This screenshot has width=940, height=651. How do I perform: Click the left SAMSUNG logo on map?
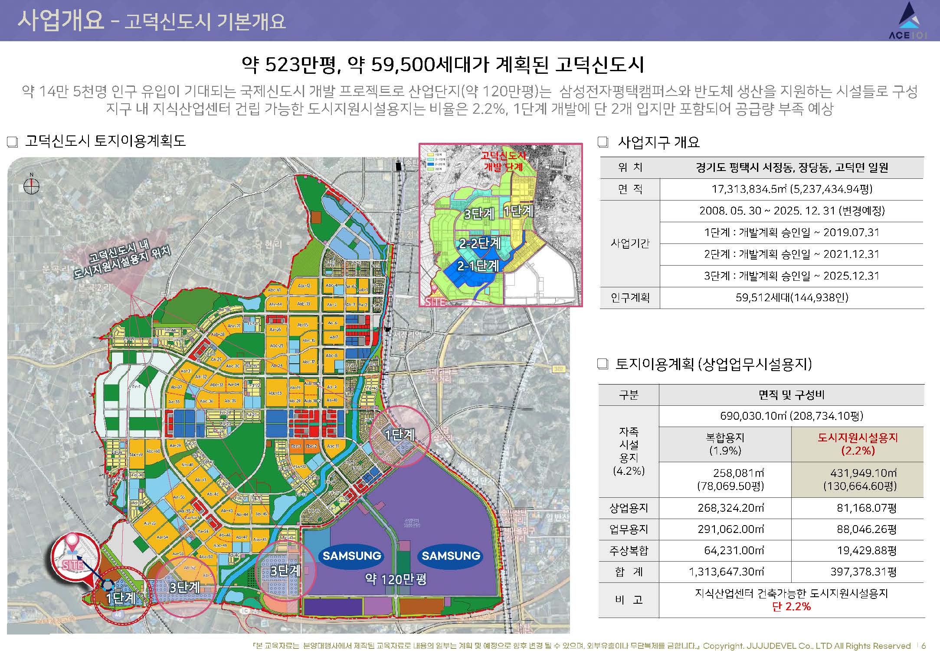coord(352,556)
